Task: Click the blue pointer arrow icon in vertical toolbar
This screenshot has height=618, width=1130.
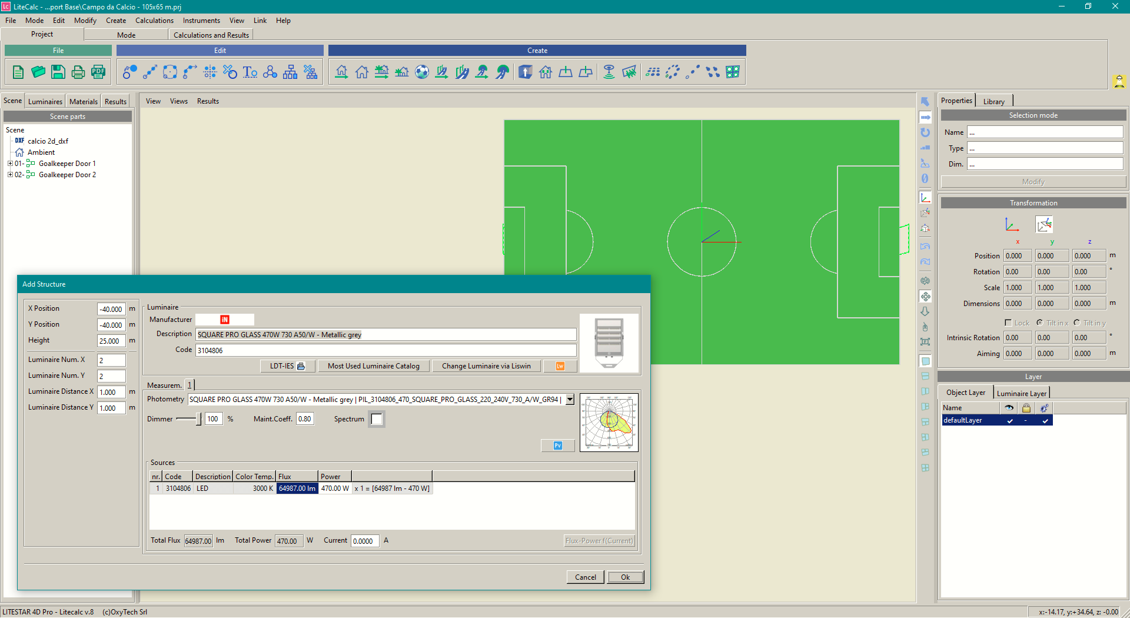Action: pyautogui.click(x=925, y=102)
